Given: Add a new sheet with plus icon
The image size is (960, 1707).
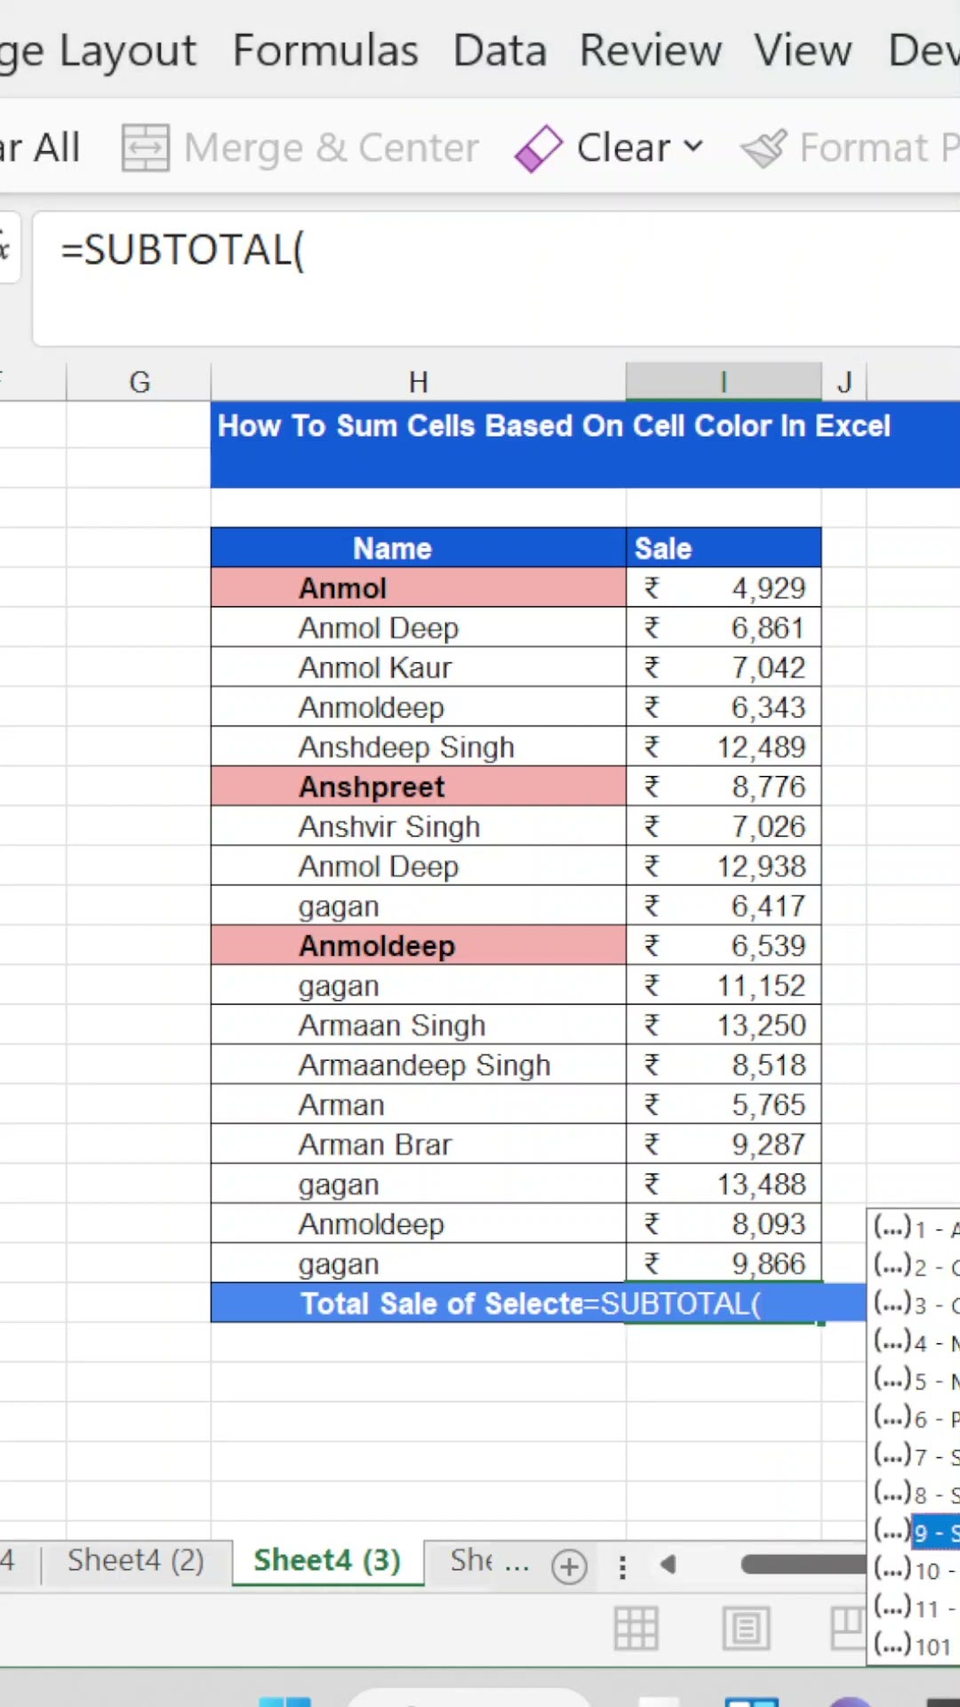Looking at the screenshot, I should coord(569,1566).
